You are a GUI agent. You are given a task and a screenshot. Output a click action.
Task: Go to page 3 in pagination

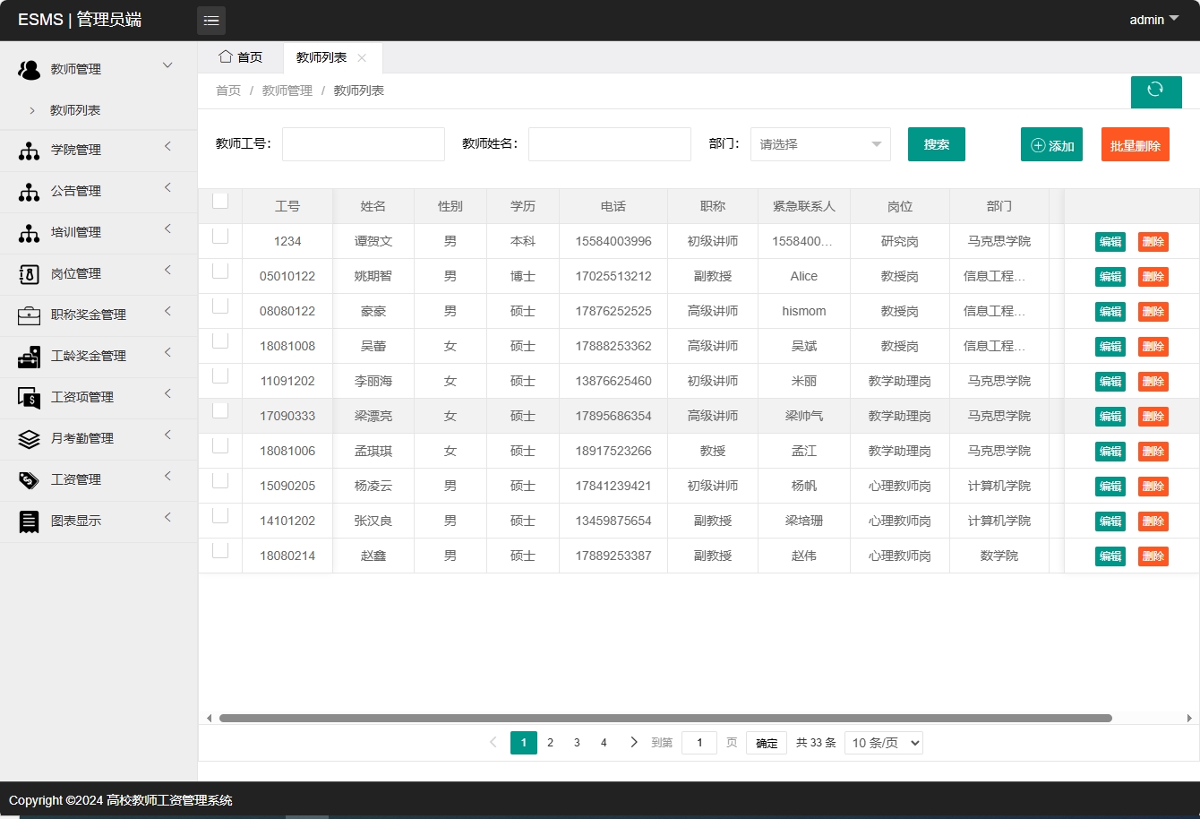577,742
